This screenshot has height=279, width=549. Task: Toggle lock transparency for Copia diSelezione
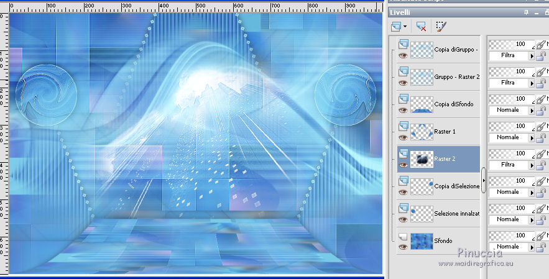542,192
